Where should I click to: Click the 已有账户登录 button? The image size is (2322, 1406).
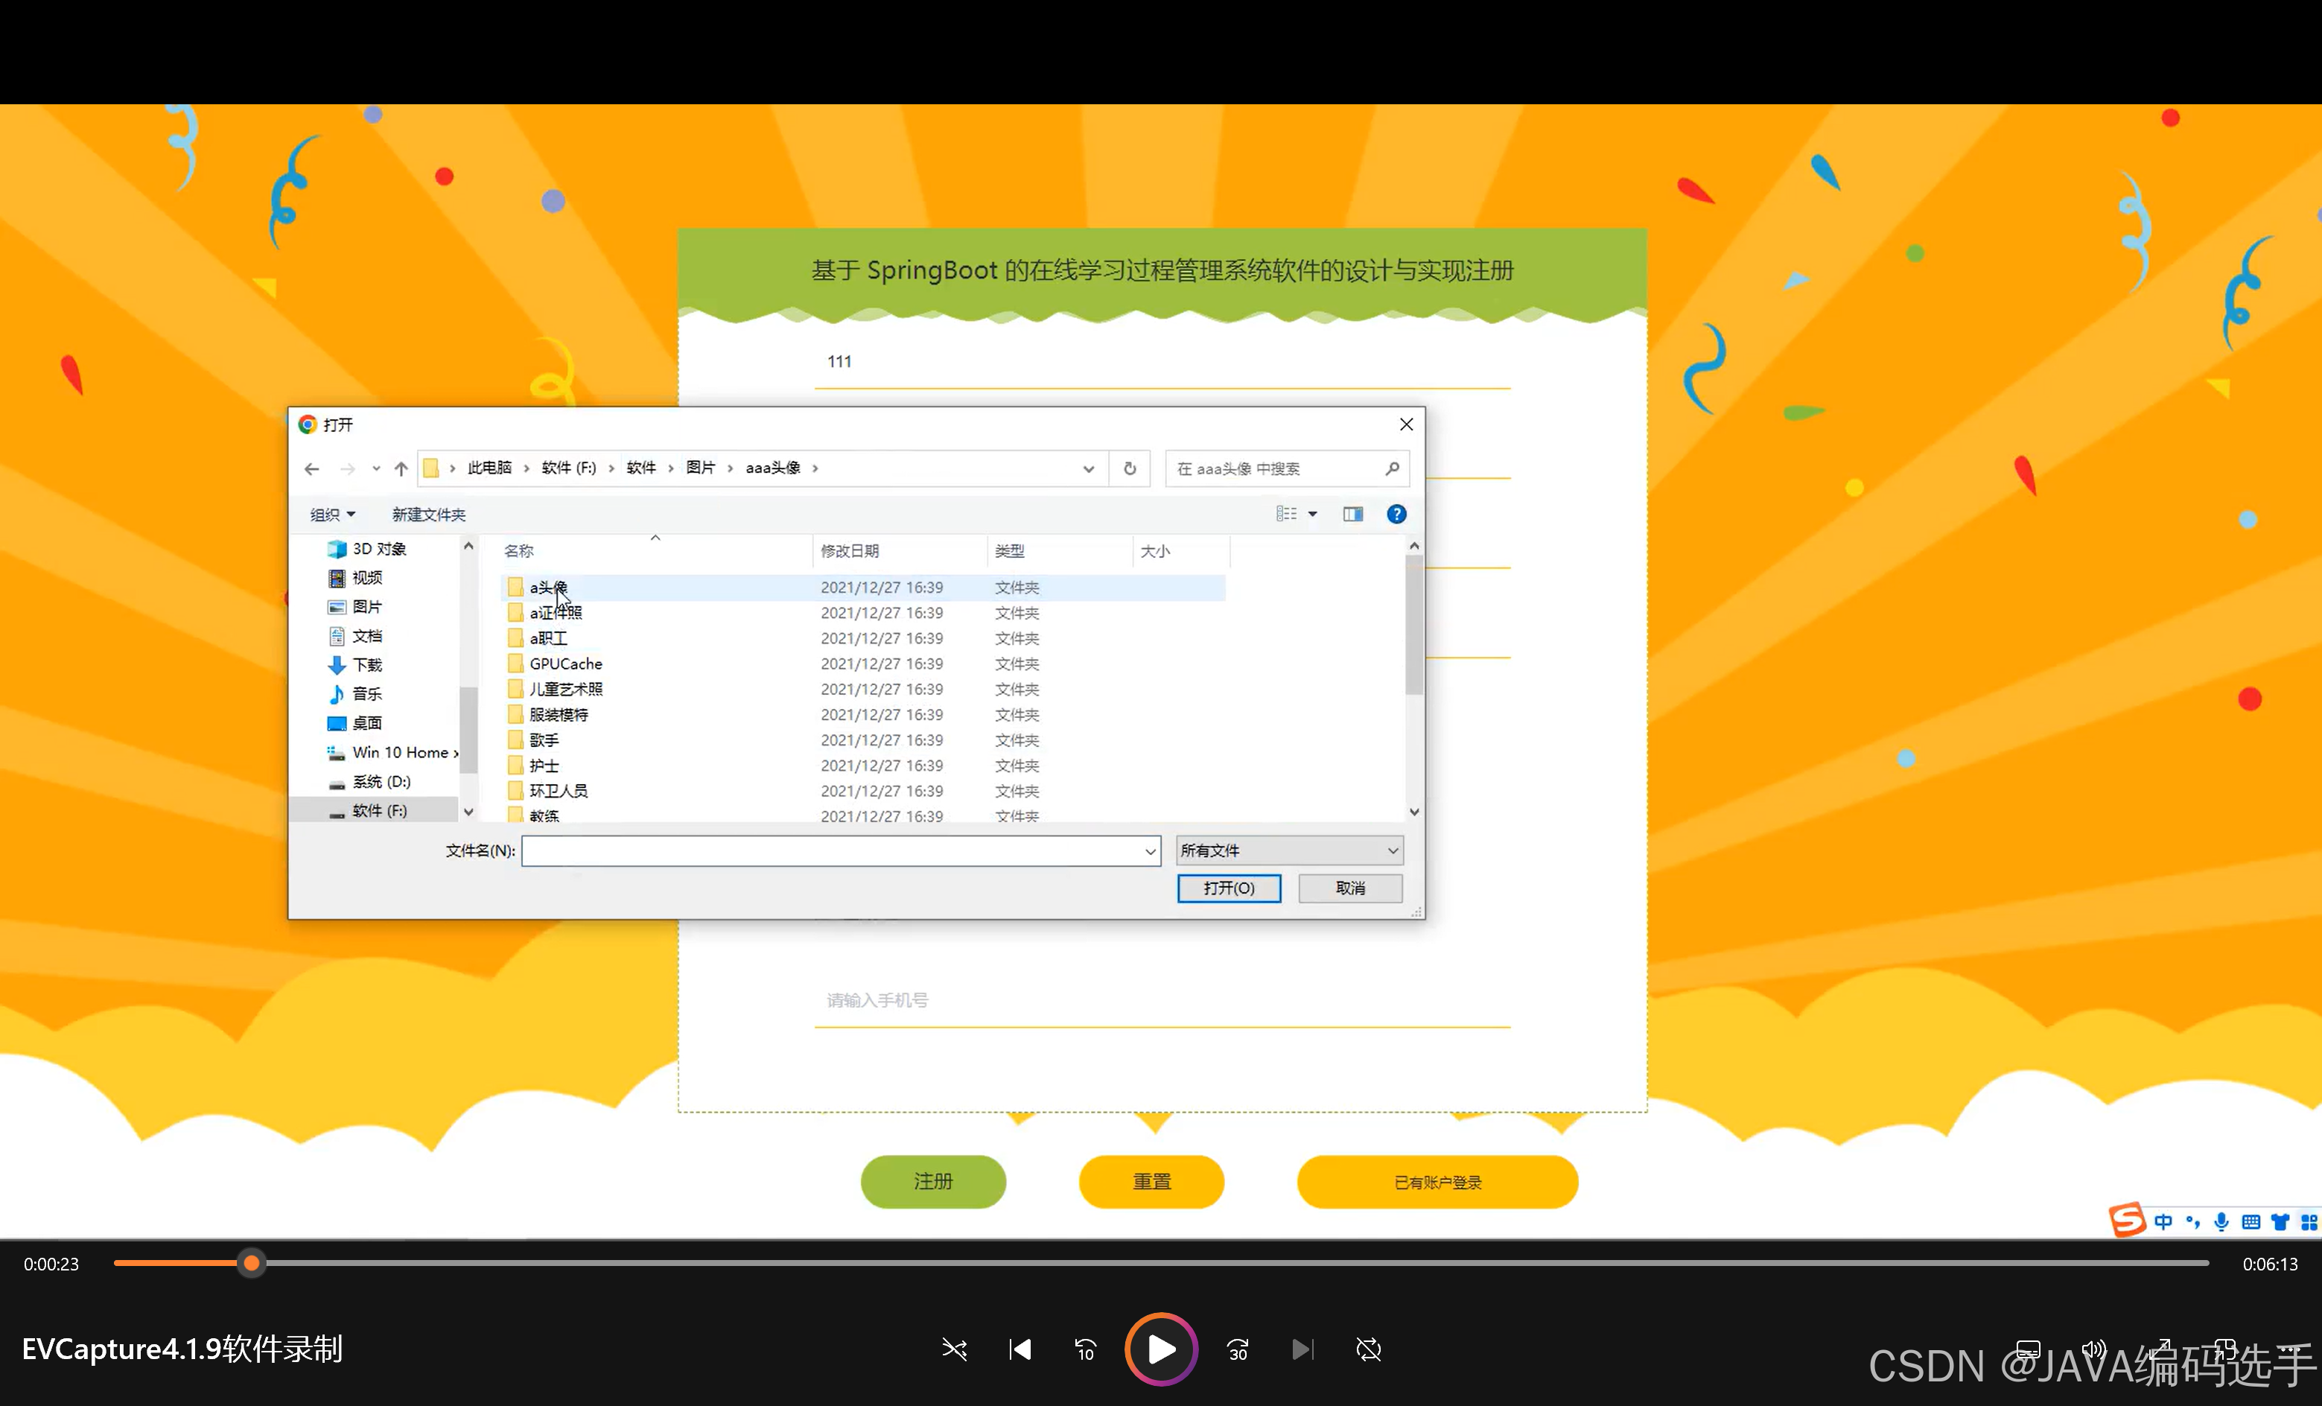(1438, 1182)
